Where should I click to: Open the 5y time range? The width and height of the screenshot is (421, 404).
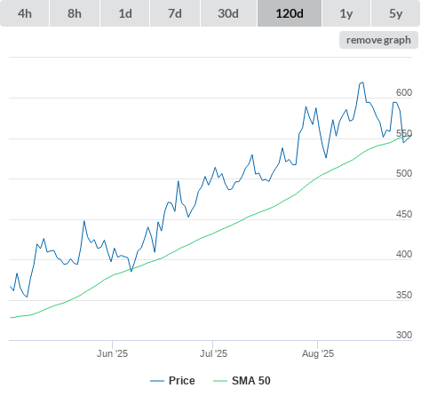pos(395,13)
